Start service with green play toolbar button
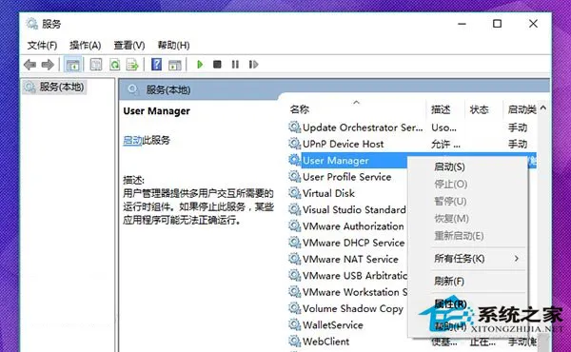Screen dimensions: 571x352 200,65
